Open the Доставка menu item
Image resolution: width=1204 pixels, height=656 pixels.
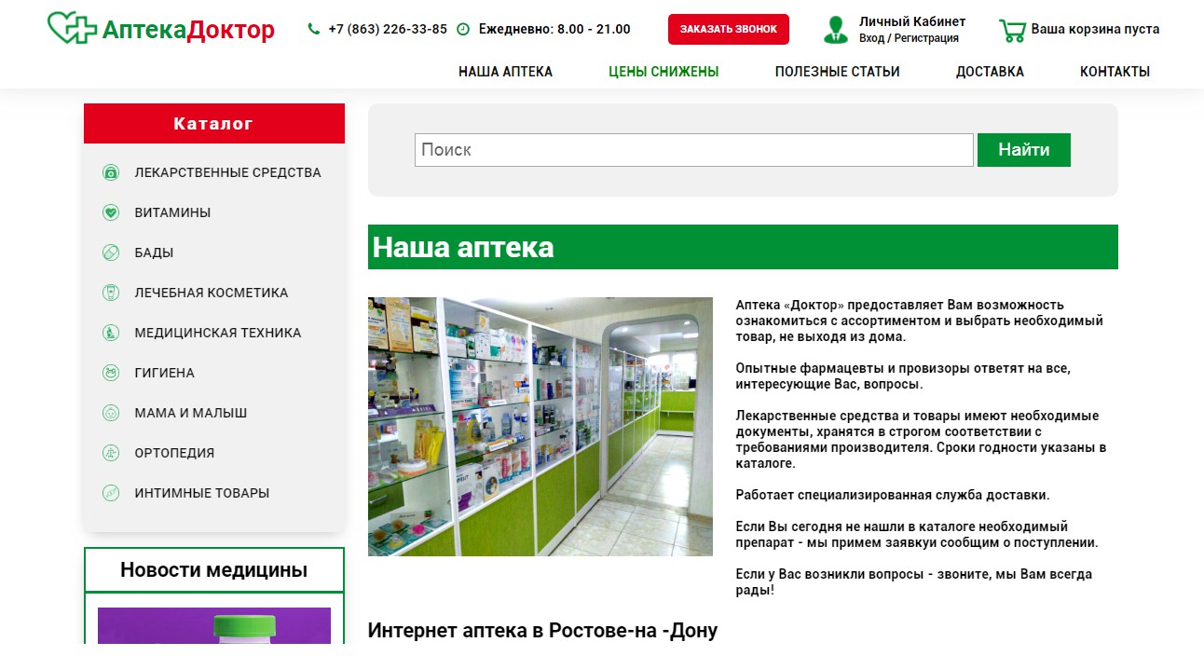click(990, 72)
